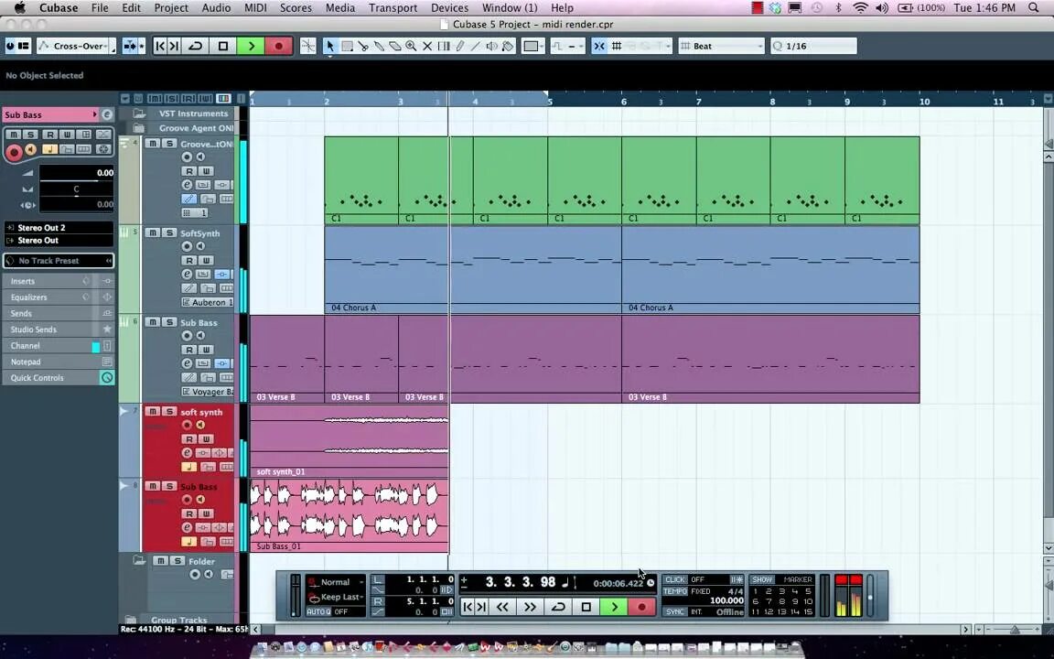Toggle CLICK metronome in transport panel
Screen dimensions: 1054x659
[675, 579]
